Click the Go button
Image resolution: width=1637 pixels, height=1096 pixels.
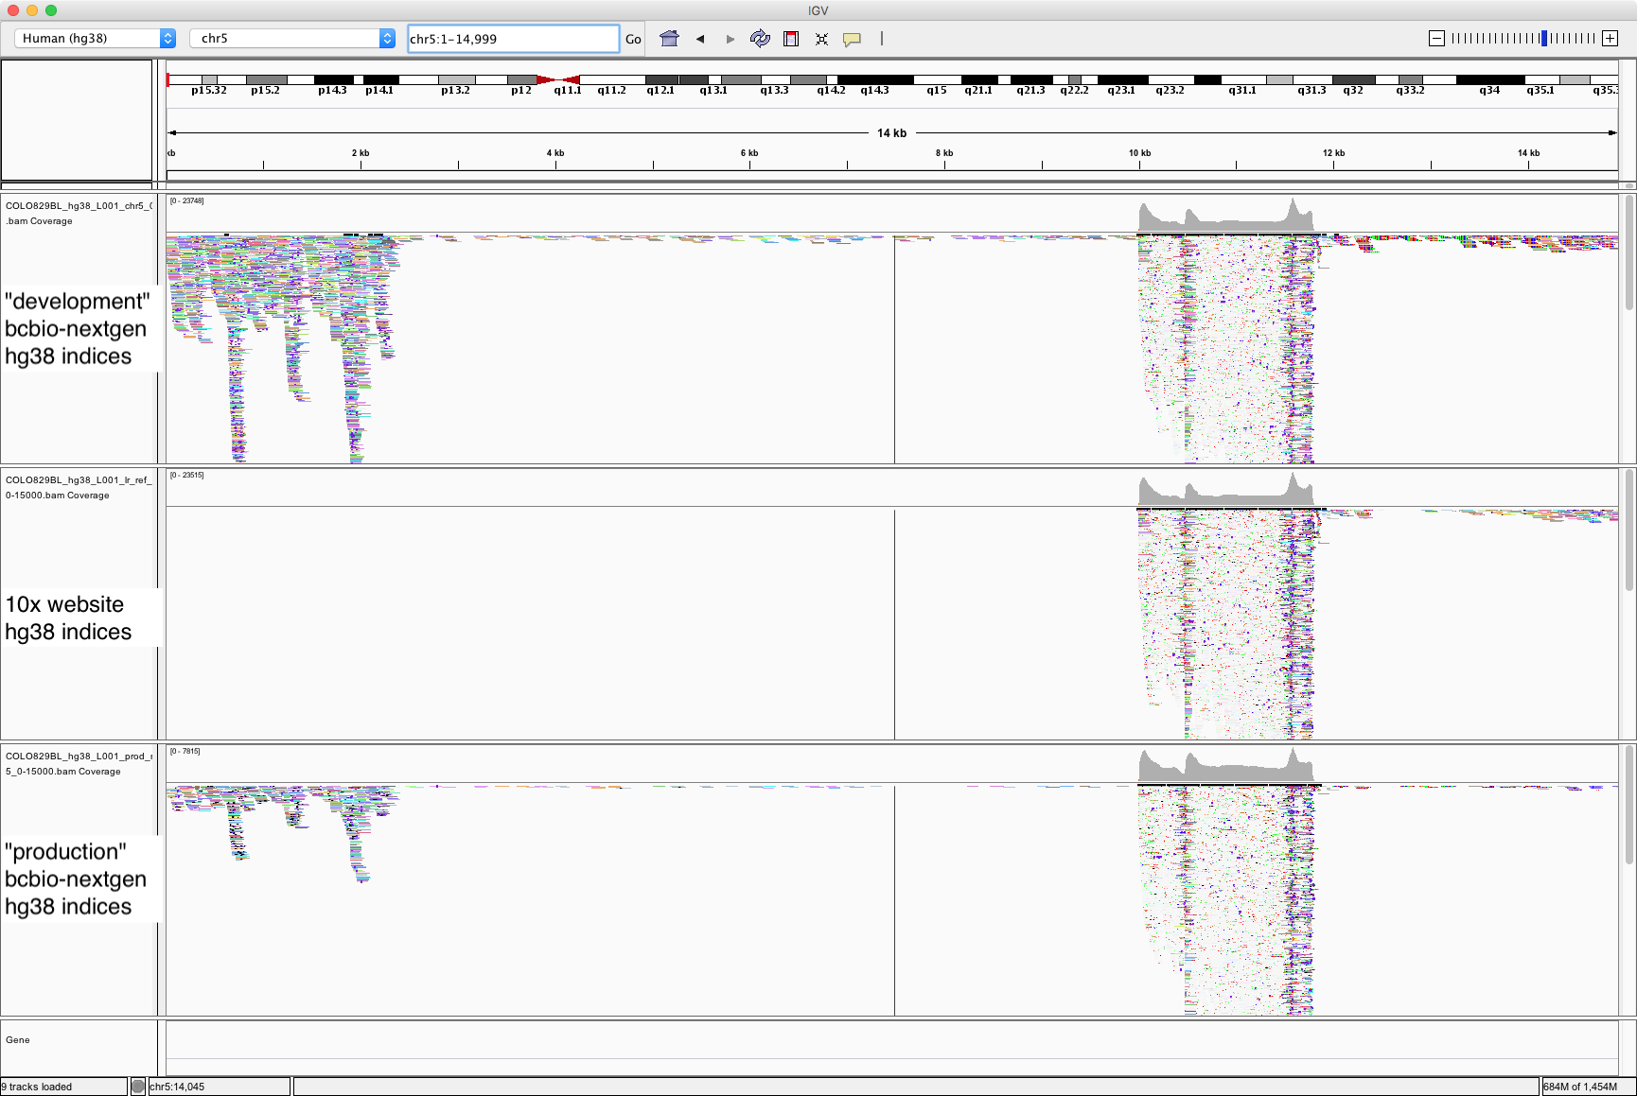click(x=632, y=39)
